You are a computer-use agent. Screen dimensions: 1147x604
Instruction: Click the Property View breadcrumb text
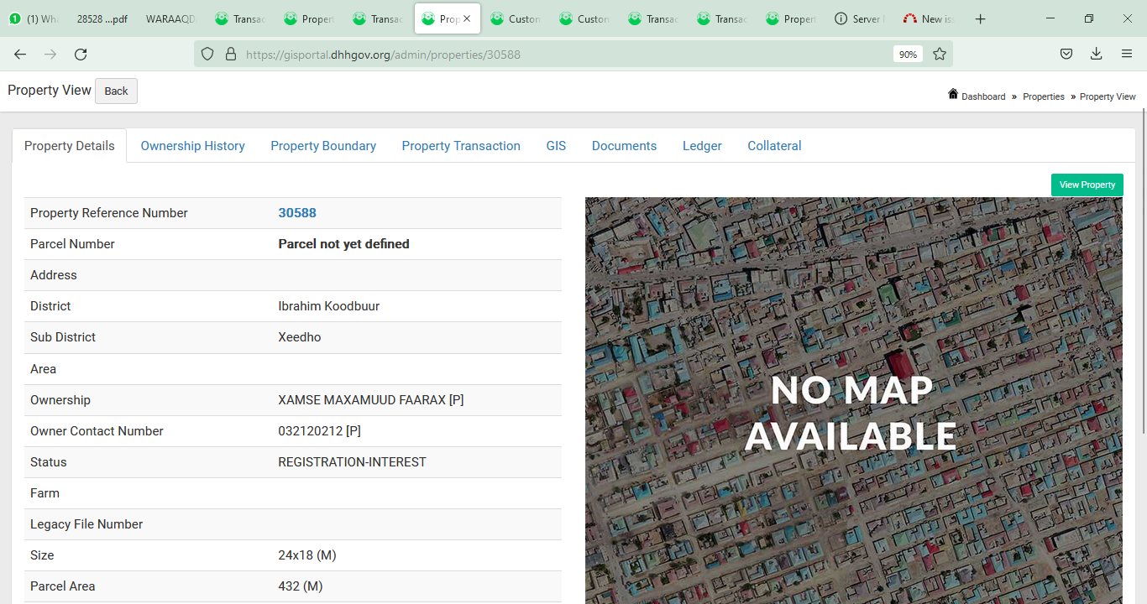(x=1108, y=96)
